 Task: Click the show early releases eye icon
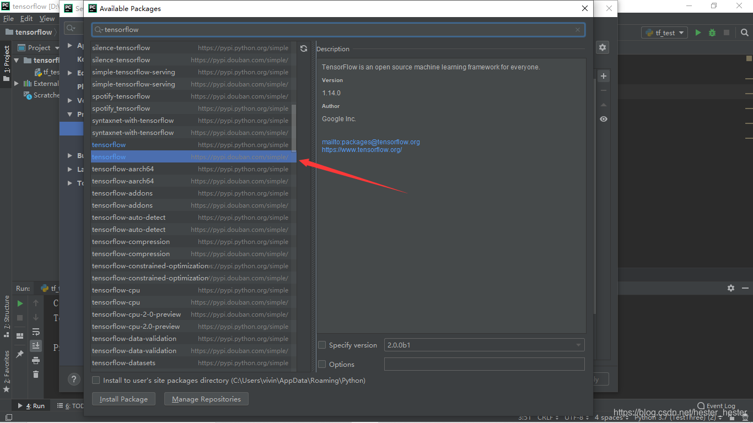pos(604,119)
